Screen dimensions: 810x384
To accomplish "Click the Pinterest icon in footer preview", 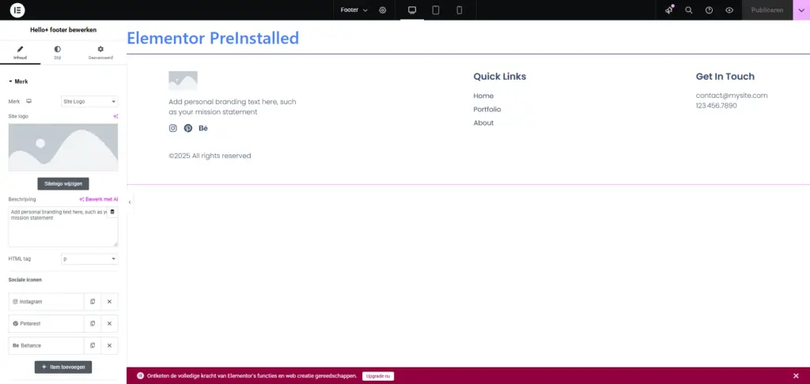I will tap(188, 128).
